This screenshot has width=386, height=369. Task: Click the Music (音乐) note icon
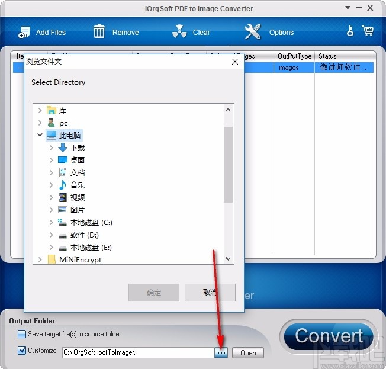tap(63, 185)
